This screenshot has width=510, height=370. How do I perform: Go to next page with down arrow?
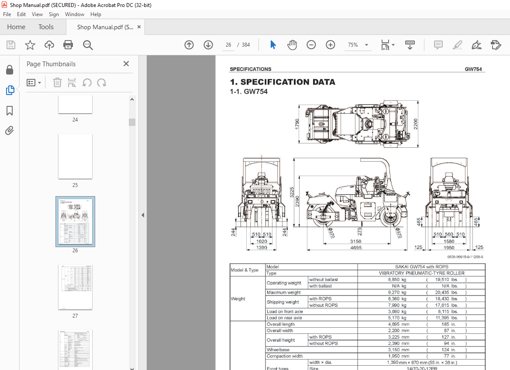point(208,45)
